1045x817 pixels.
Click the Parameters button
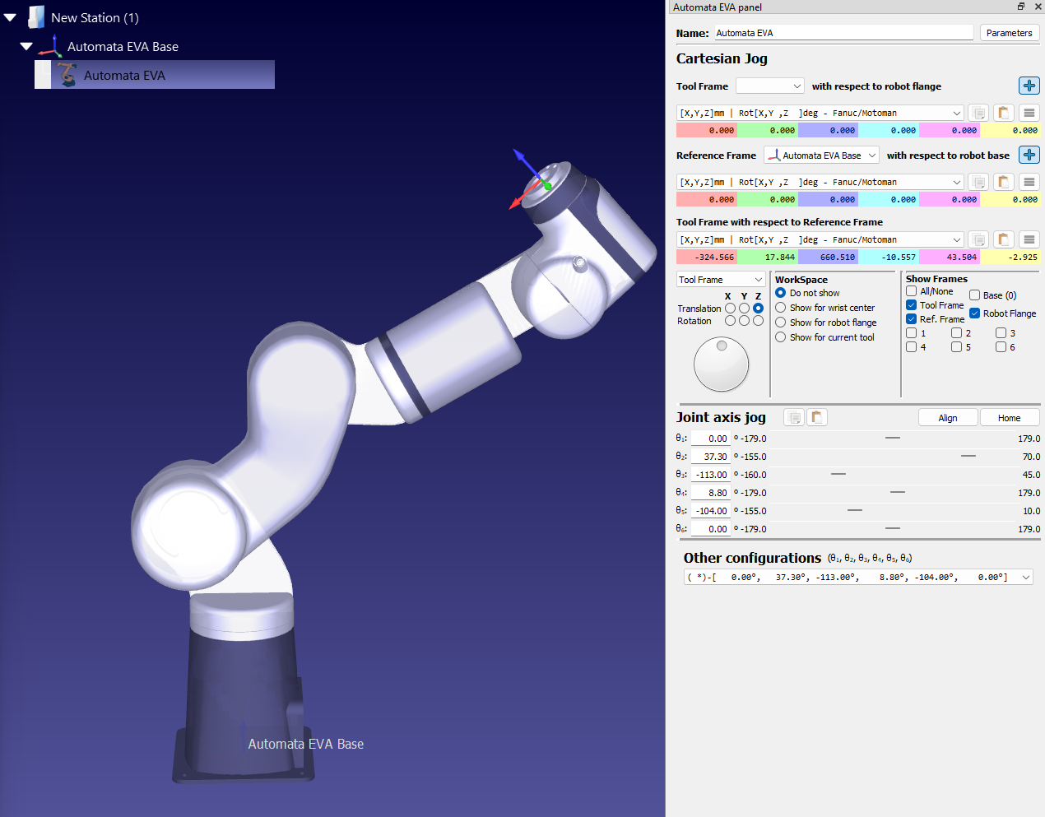[x=1010, y=33]
